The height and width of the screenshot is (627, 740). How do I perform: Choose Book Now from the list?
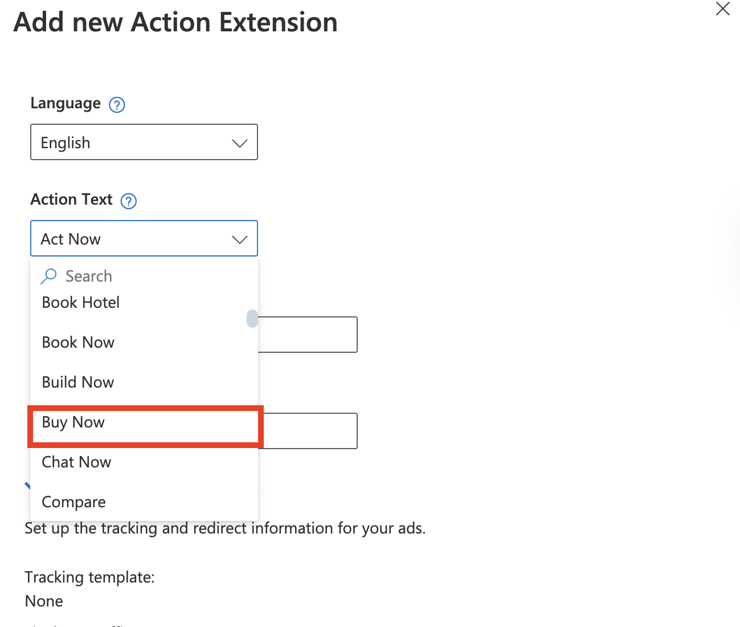79,343
